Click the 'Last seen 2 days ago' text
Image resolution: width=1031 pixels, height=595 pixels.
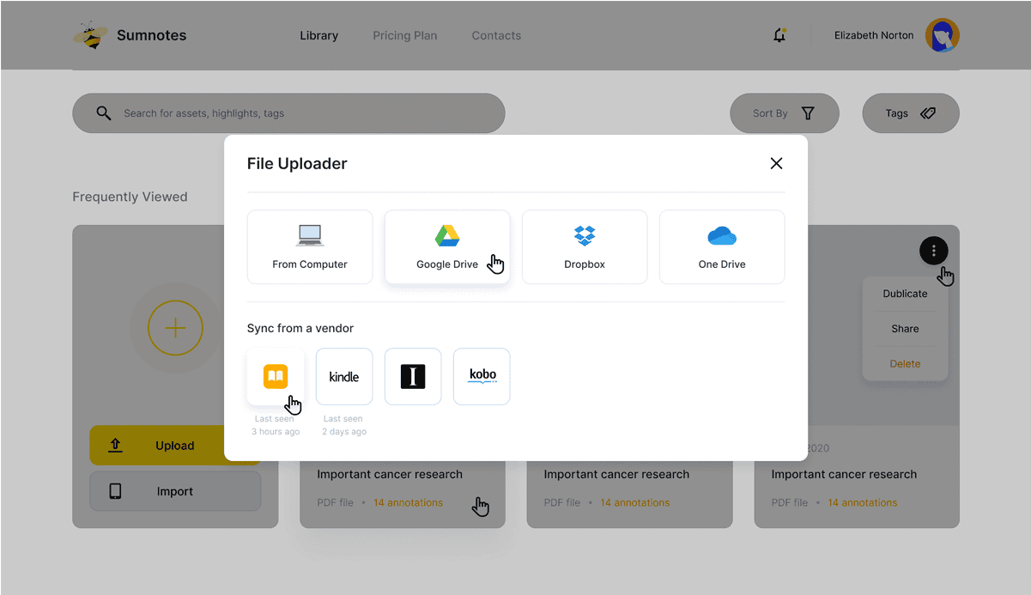pos(344,425)
